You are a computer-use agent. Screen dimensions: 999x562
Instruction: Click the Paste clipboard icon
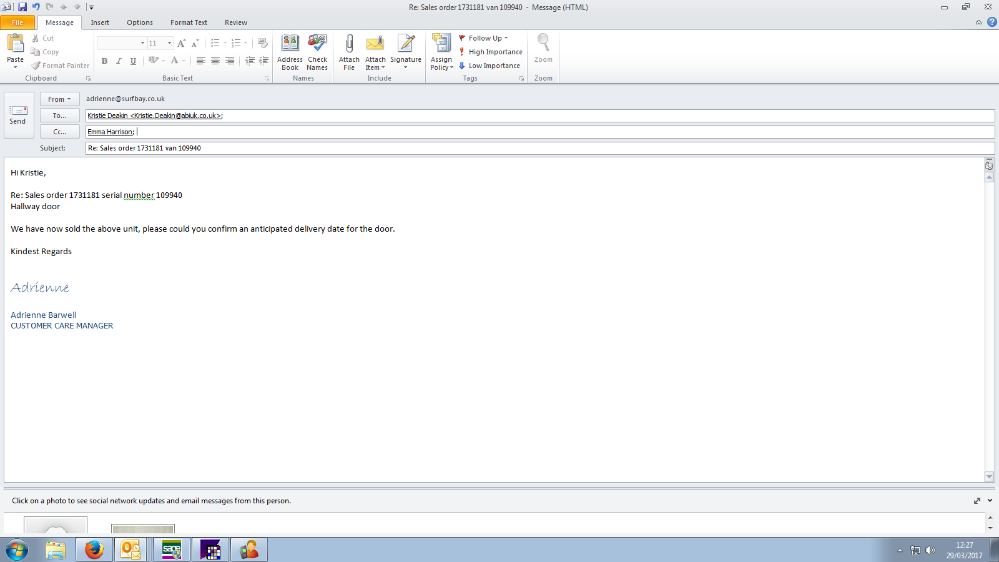pos(15,42)
